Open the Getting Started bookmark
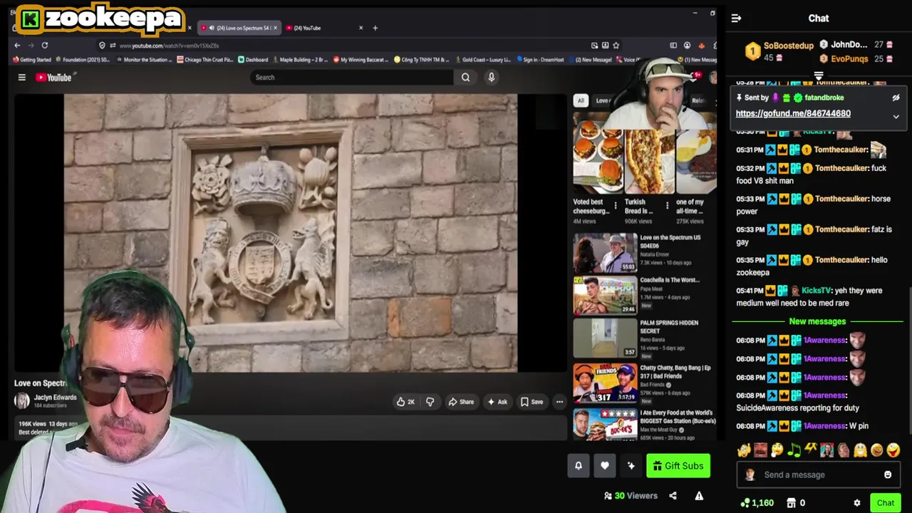 (x=32, y=60)
